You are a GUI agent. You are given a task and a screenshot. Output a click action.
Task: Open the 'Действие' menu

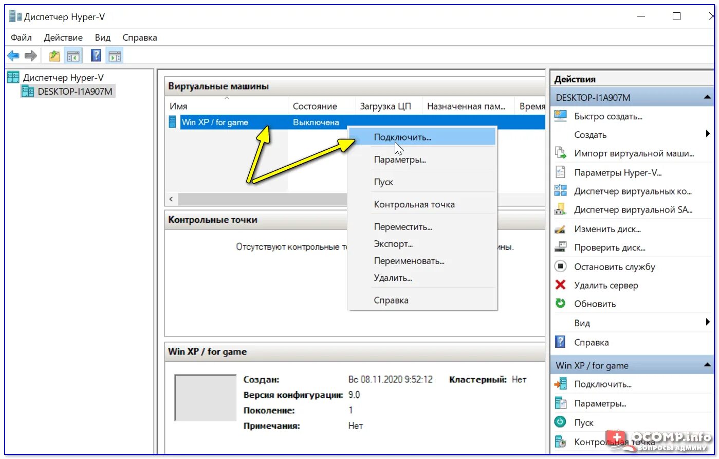pos(63,38)
